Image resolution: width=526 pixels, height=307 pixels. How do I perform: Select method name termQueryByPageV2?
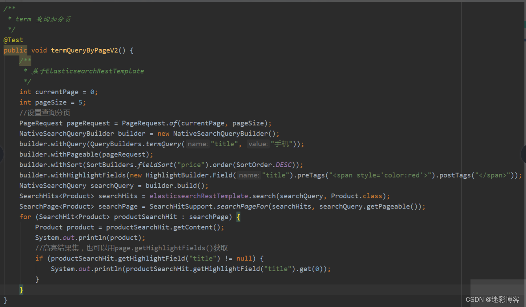tap(84, 50)
